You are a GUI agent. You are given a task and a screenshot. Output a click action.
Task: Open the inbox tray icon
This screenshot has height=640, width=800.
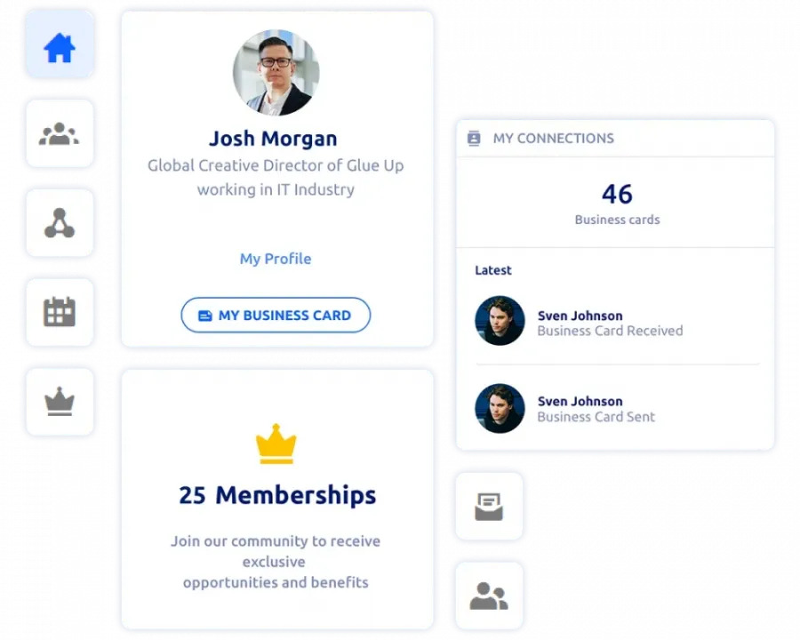click(489, 507)
